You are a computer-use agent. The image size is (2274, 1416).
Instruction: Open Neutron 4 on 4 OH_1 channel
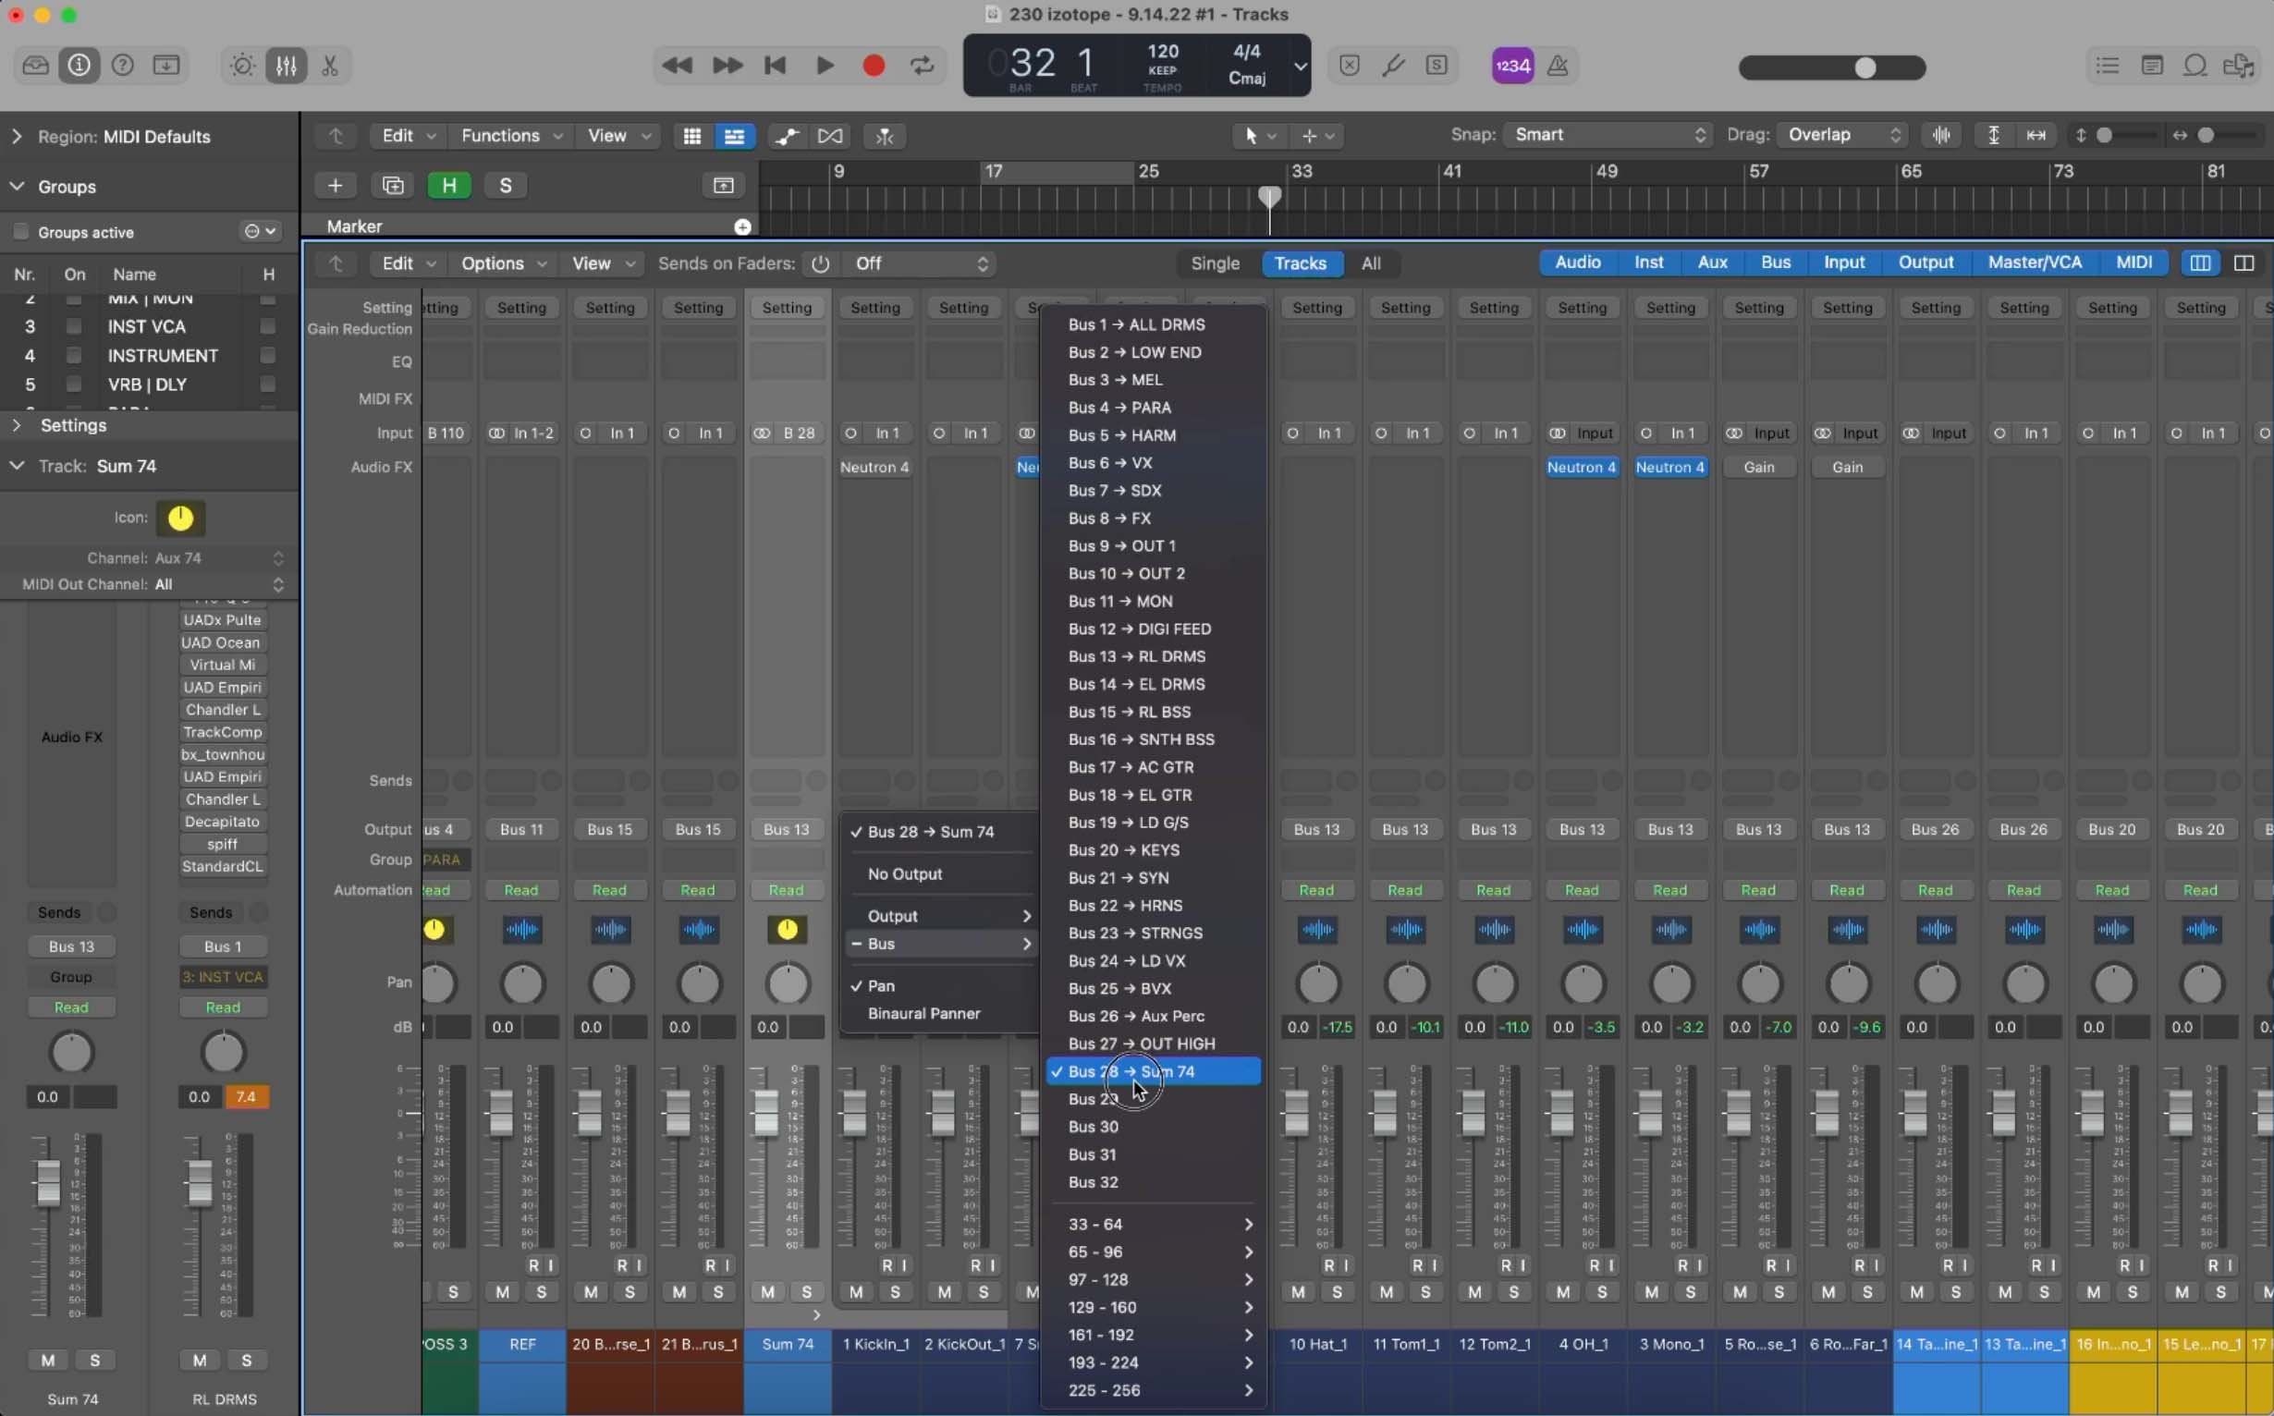pos(1582,468)
